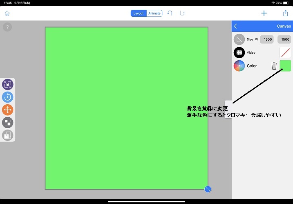Click the layers duplicate icon
The height and width of the screenshot is (204, 293).
pyautogui.click(x=8, y=135)
